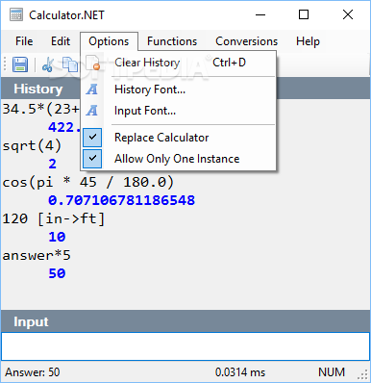Click the font icon beside History Font
The height and width of the screenshot is (383, 371).
pyautogui.click(x=92, y=89)
